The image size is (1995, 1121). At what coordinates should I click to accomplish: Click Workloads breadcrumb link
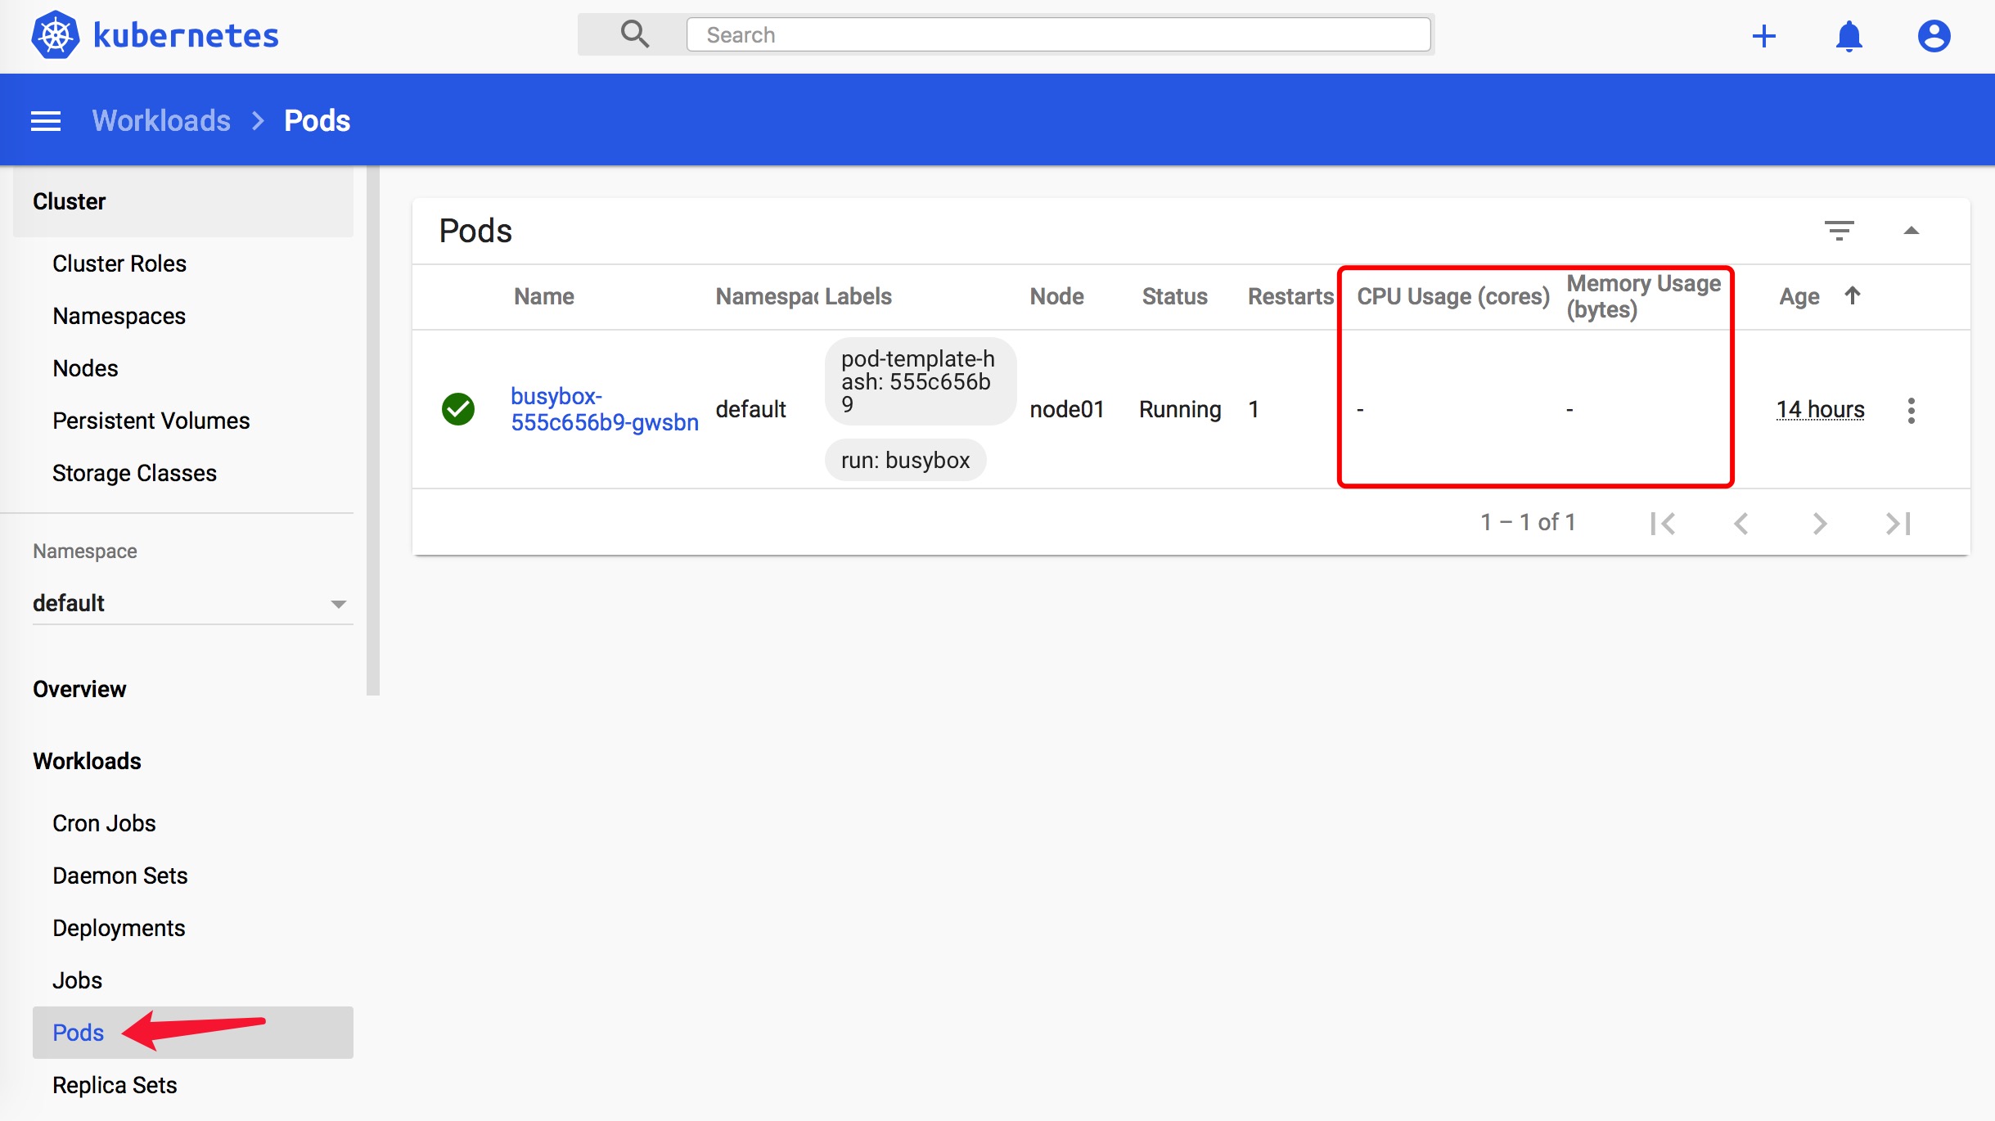tap(161, 120)
